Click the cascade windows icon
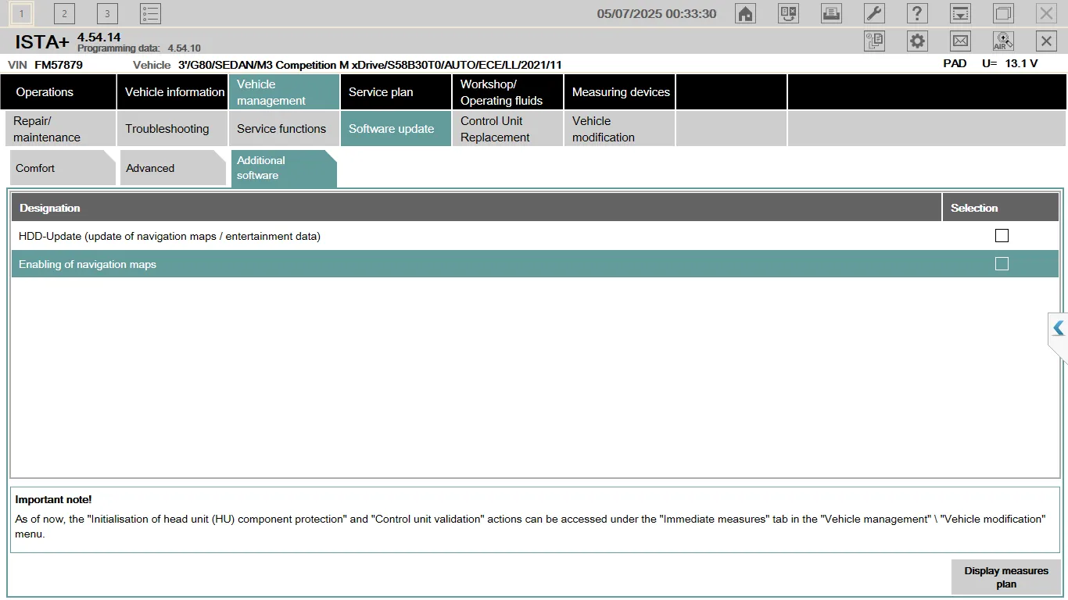The width and height of the screenshot is (1068, 600). coord(1003,13)
